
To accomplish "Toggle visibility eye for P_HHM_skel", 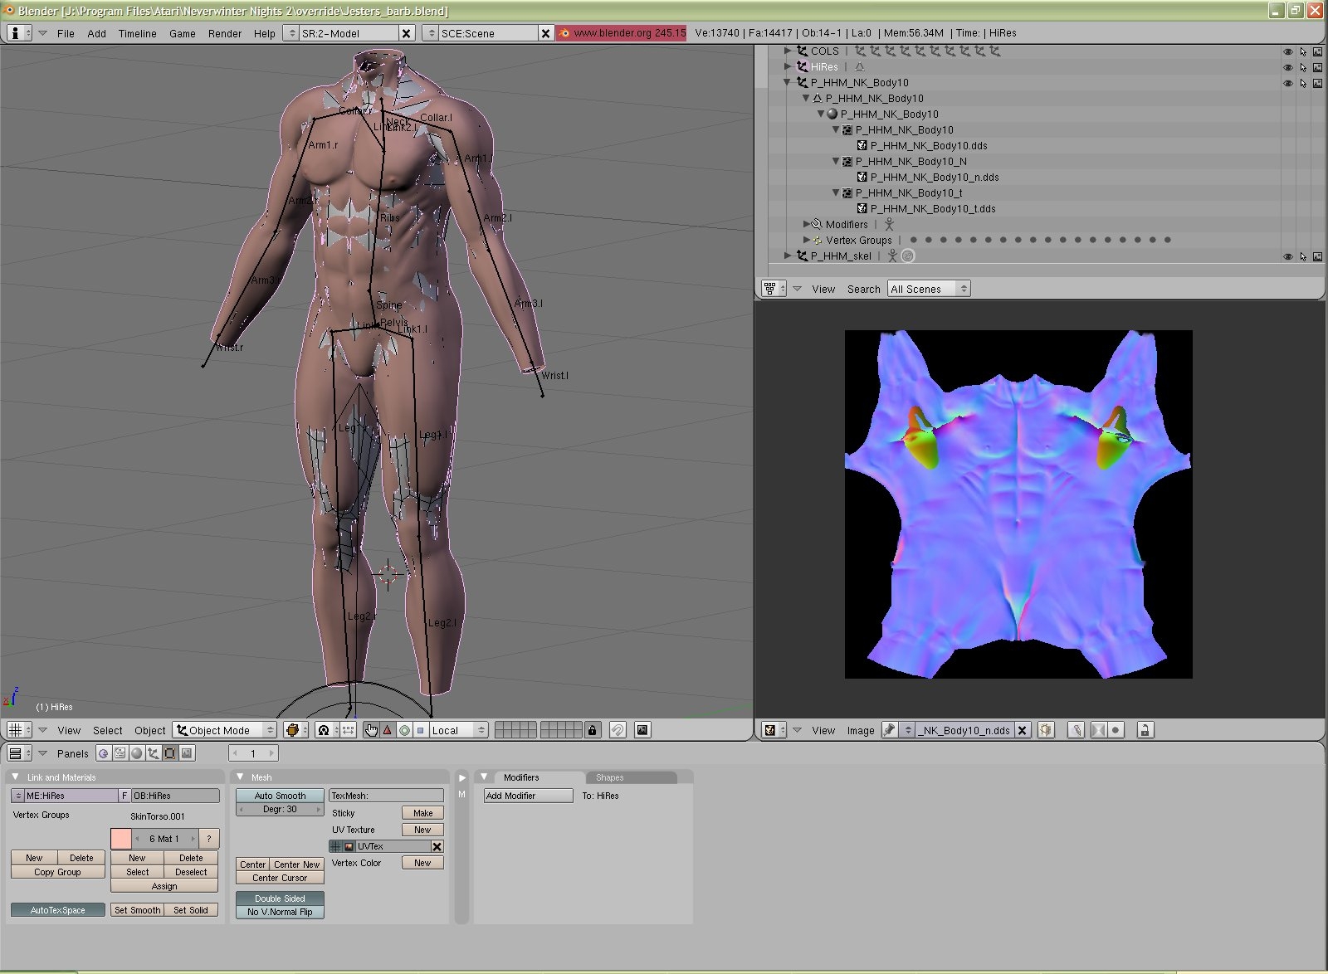I will tap(1288, 256).
